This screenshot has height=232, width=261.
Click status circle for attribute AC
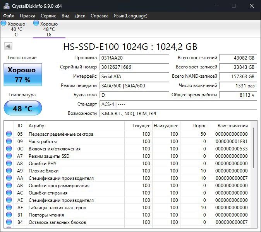tap(9, 193)
